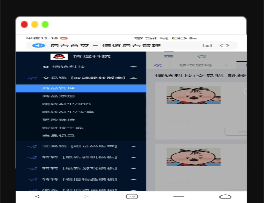Image resolution: width=264 pixels, height=203 pixels.
Task: Click the green refresh icon in the page header
Action: 202,56
